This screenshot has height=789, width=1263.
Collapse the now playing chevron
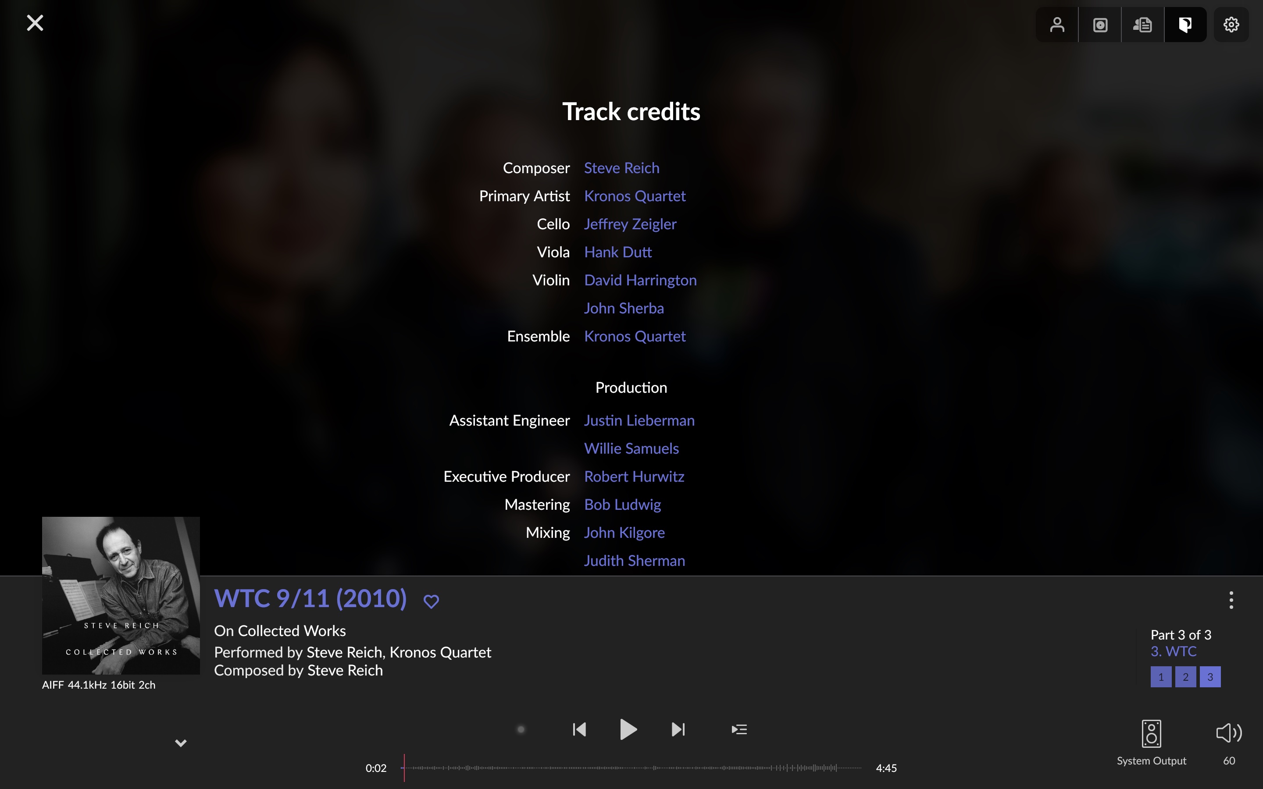pyautogui.click(x=181, y=743)
